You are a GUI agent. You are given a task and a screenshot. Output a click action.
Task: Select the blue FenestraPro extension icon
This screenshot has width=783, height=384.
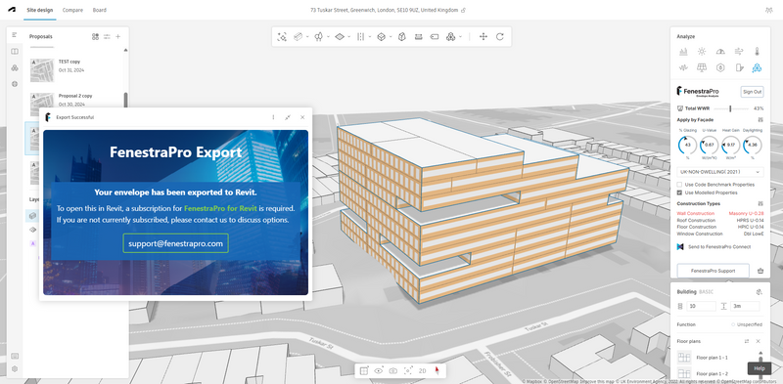(x=757, y=67)
